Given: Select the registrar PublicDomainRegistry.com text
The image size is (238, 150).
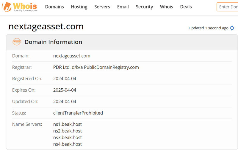Looking at the screenshot, I should point(96,67).
